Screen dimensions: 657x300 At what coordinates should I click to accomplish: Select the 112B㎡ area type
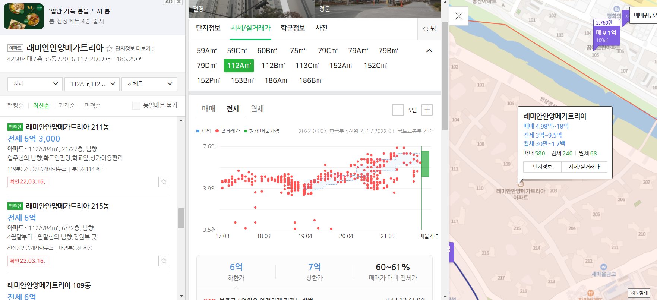(x=273, y=66)
